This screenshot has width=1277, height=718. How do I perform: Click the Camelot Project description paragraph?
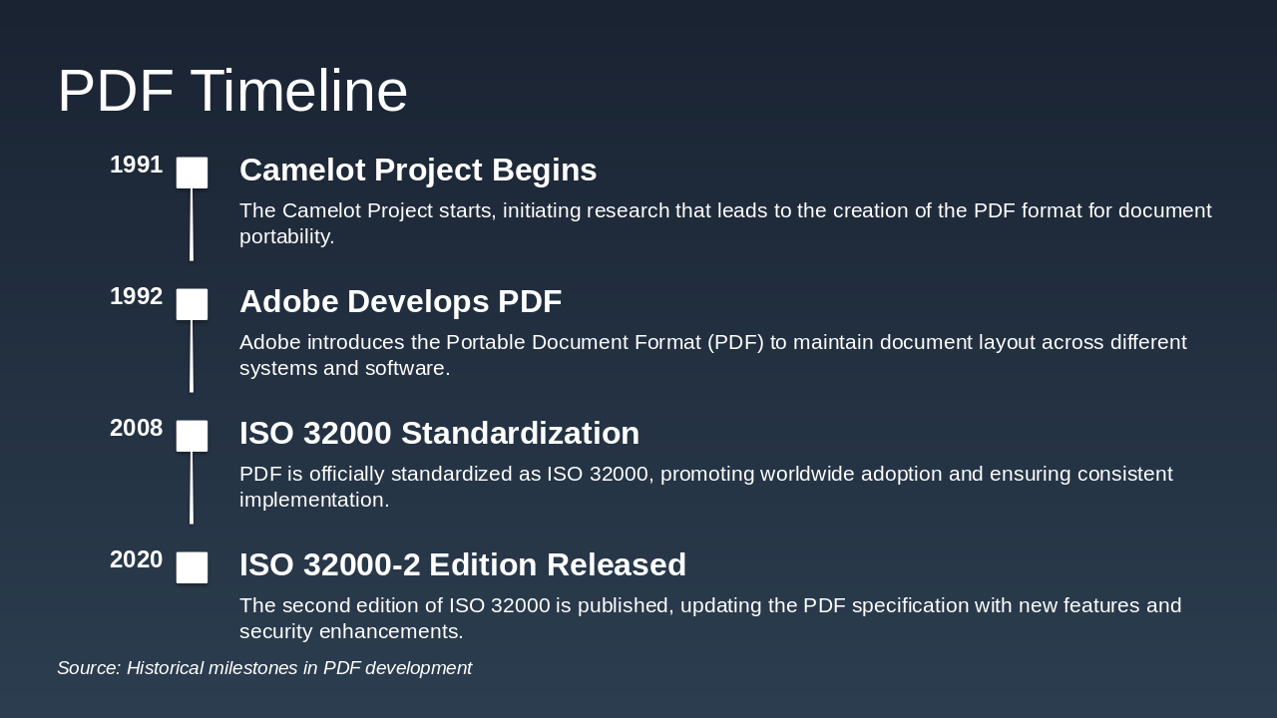[725, 223]
